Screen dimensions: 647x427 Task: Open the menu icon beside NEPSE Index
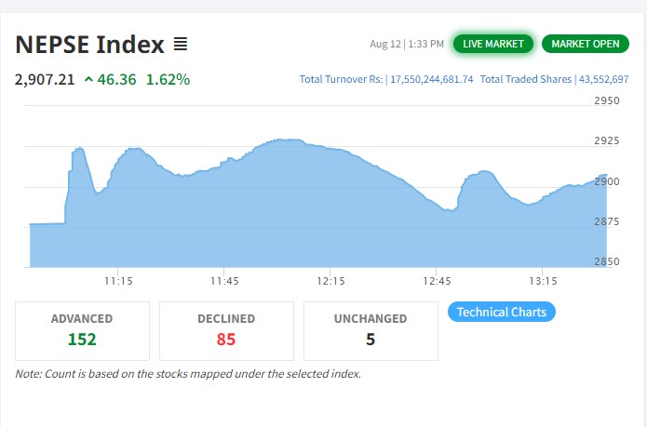coord(181,44)
